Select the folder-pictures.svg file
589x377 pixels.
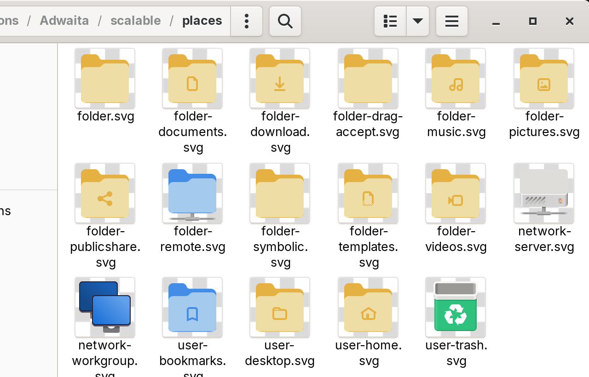pos(544,79)
